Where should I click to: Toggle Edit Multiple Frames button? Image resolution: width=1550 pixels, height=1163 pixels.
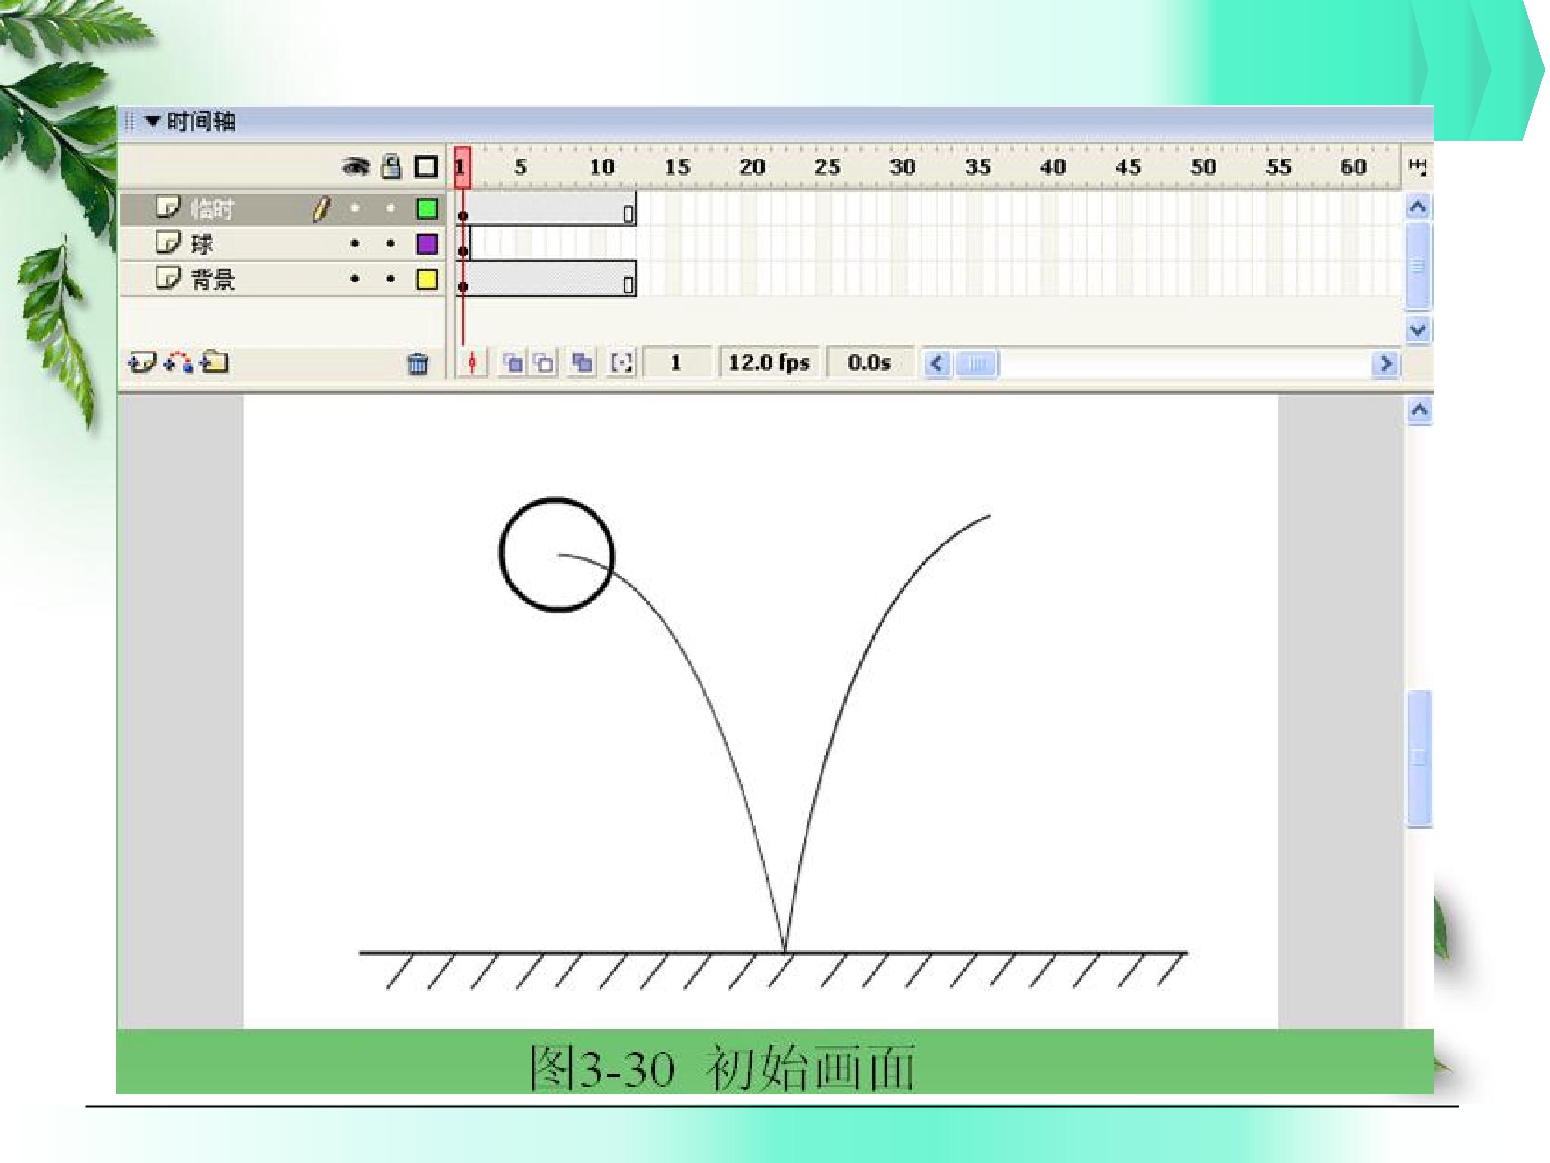tap(582, 362)
